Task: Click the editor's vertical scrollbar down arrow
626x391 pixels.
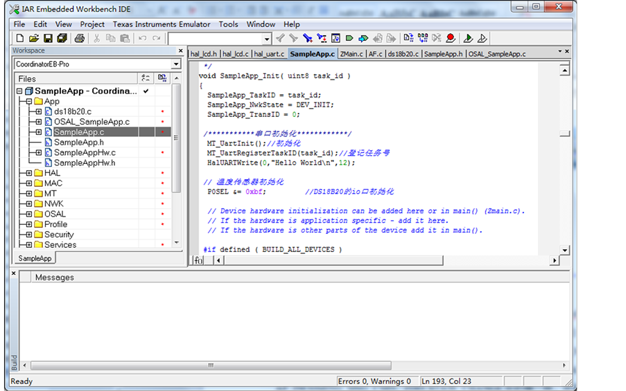Action: click(x=564, y=250)
